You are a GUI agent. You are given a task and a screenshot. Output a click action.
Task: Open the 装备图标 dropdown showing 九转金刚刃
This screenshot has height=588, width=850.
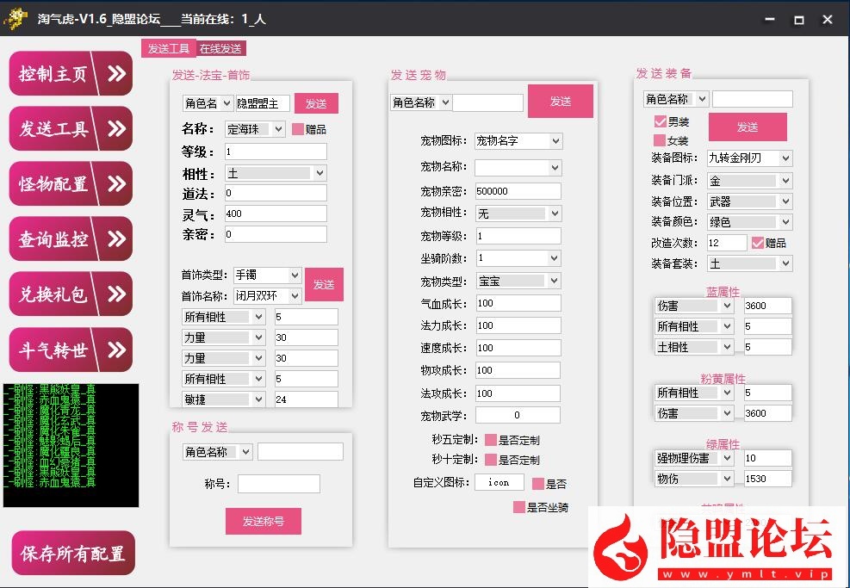tap(748, 158)
